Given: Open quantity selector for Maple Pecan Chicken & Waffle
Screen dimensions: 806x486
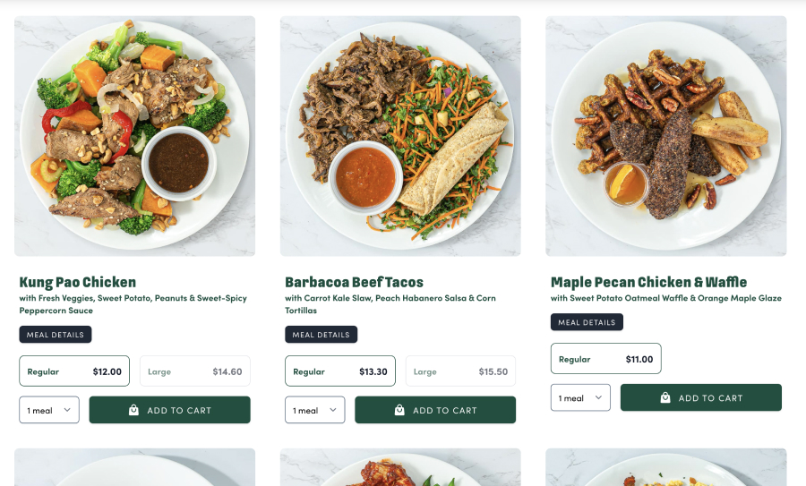Looking at the screenshot, I should 581,397.
